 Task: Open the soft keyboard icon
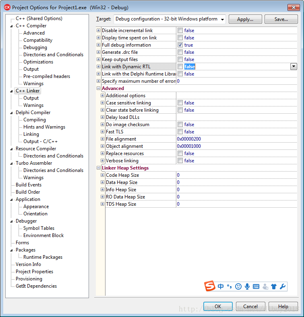point(256,286)
